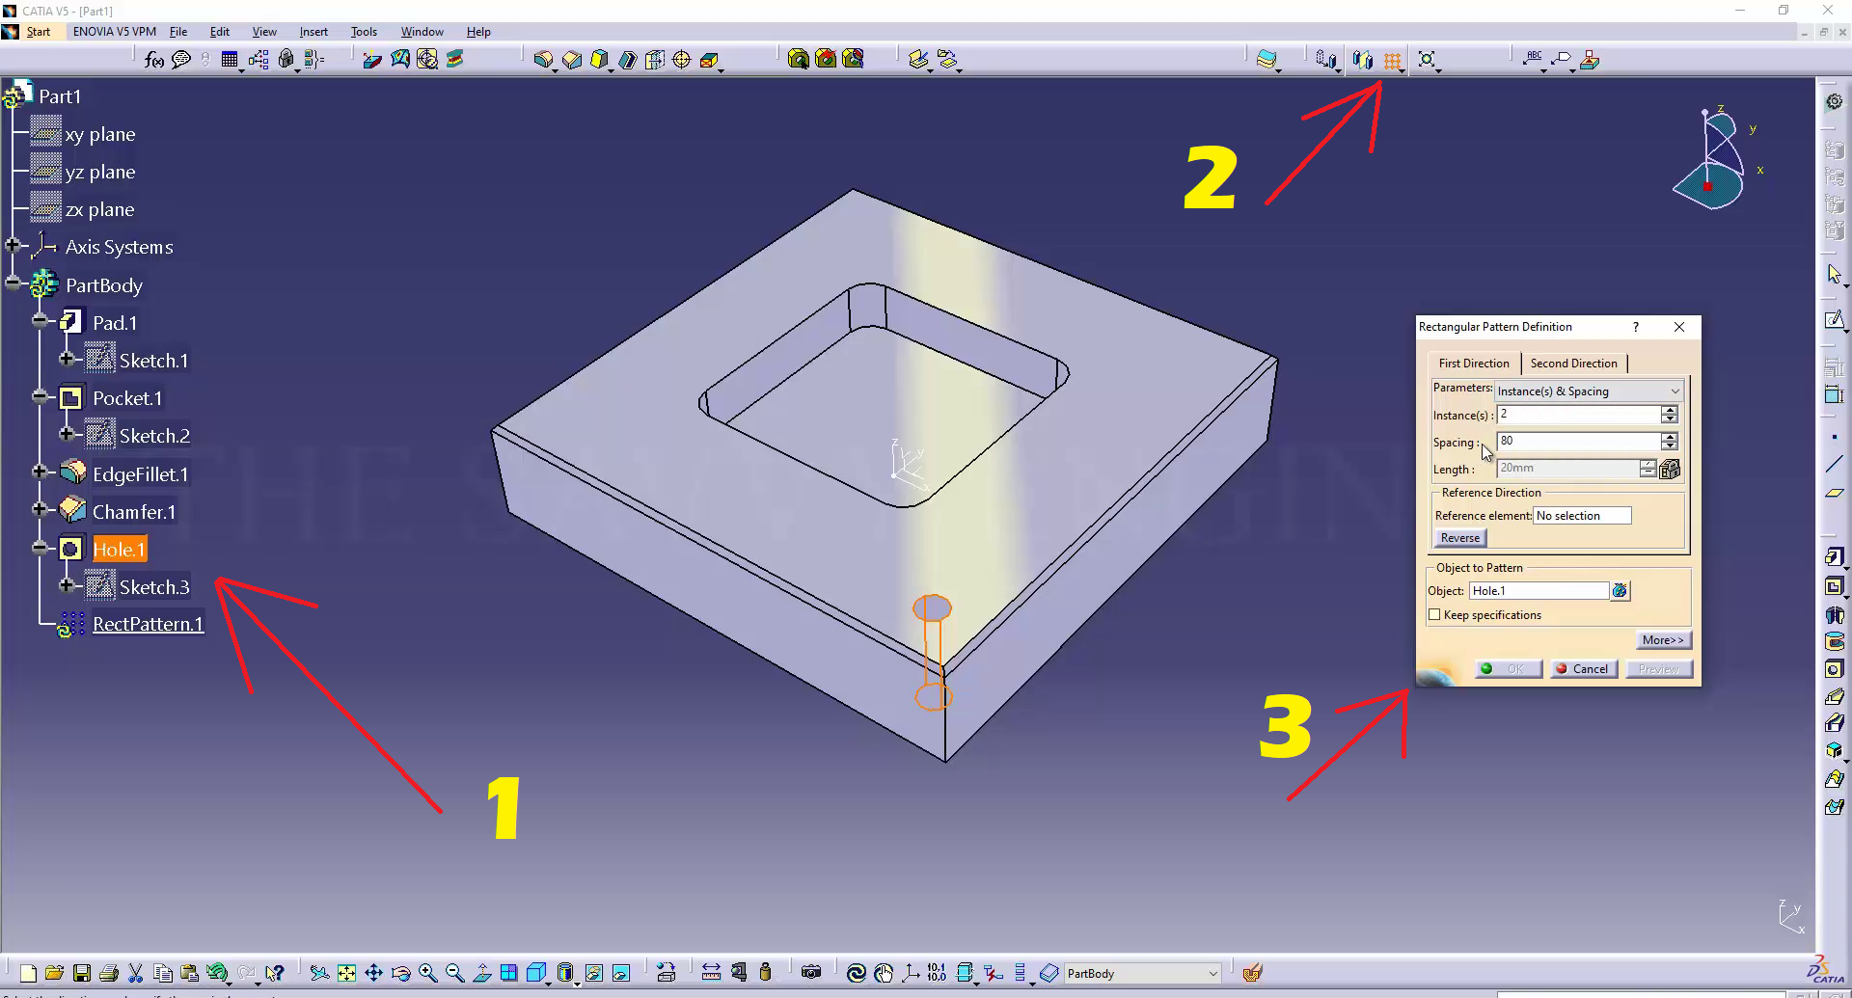Click the Formula f(x) icon
The height and width of the screenshot is (998, 1852).
pyautogui.click(x=153, y=60)
